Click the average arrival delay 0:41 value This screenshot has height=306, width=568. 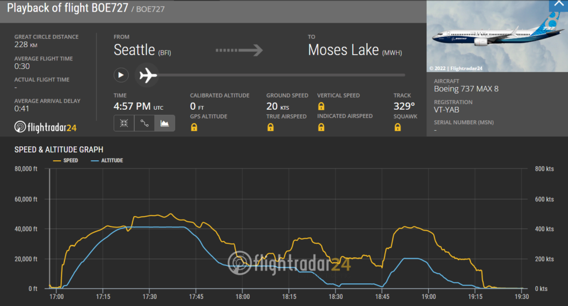click(x=22, y=109)
